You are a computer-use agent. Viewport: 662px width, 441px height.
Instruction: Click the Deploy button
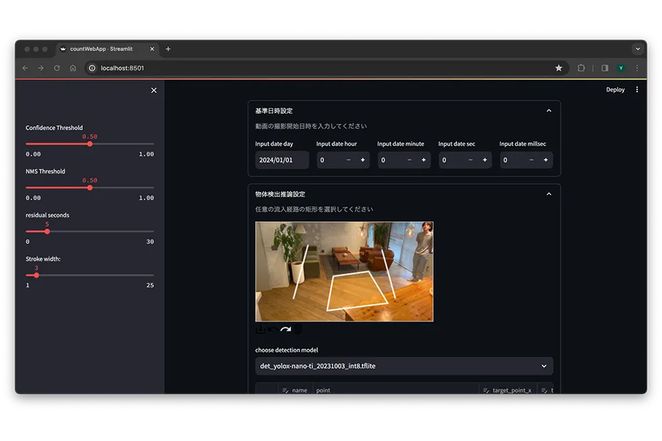point(615,90)
